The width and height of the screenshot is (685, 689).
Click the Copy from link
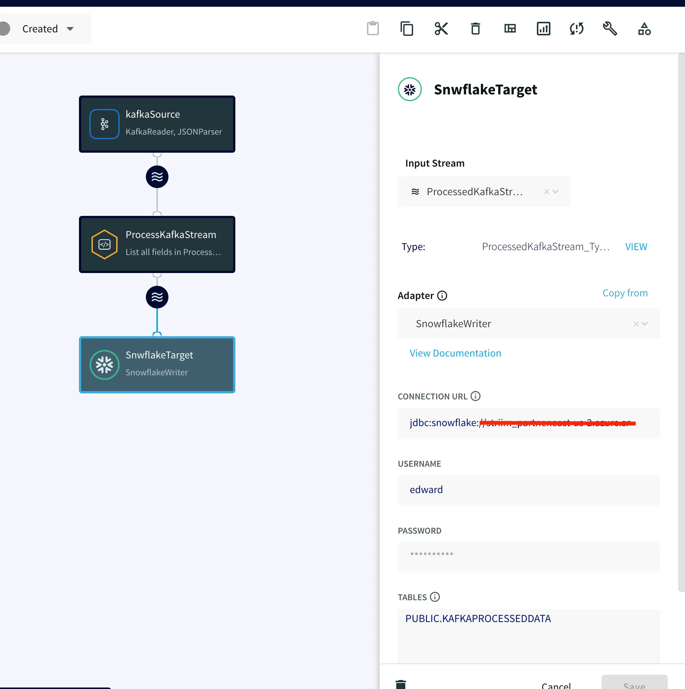pos(625,293)
